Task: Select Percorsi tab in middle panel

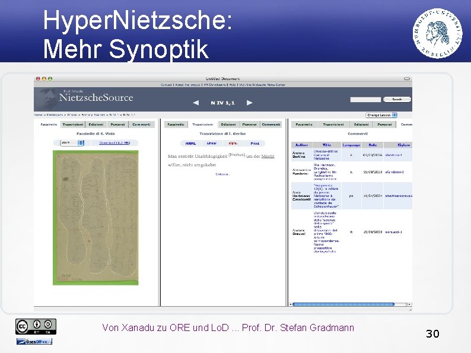Action: [250, 125]
